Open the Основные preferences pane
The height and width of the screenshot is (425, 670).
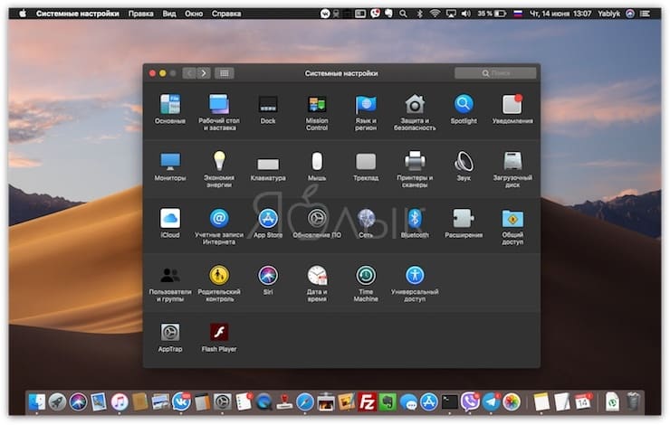tap(170, 109)
